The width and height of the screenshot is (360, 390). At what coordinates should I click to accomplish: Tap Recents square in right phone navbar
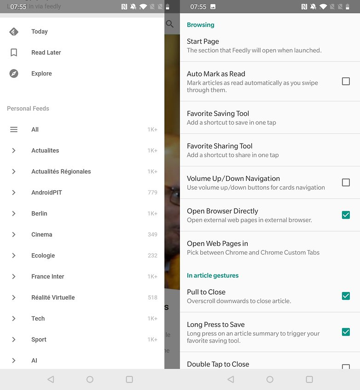pos(309,379)
